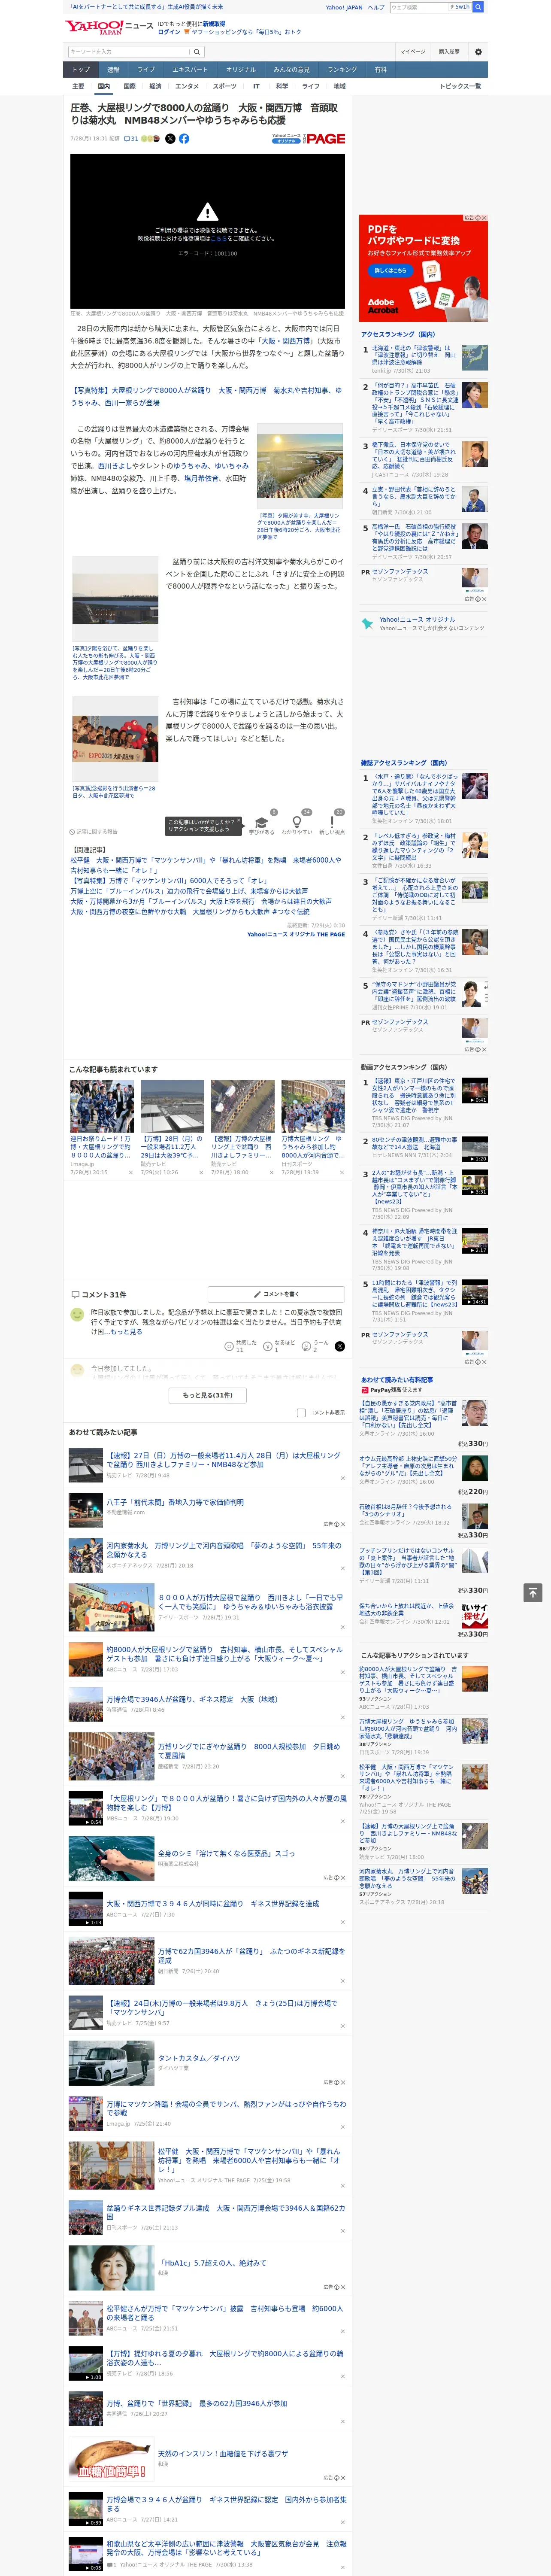Open Yahoo!ニュース オリジナル banner link
Screen dimensions: 551x2576
click(423, 623)
